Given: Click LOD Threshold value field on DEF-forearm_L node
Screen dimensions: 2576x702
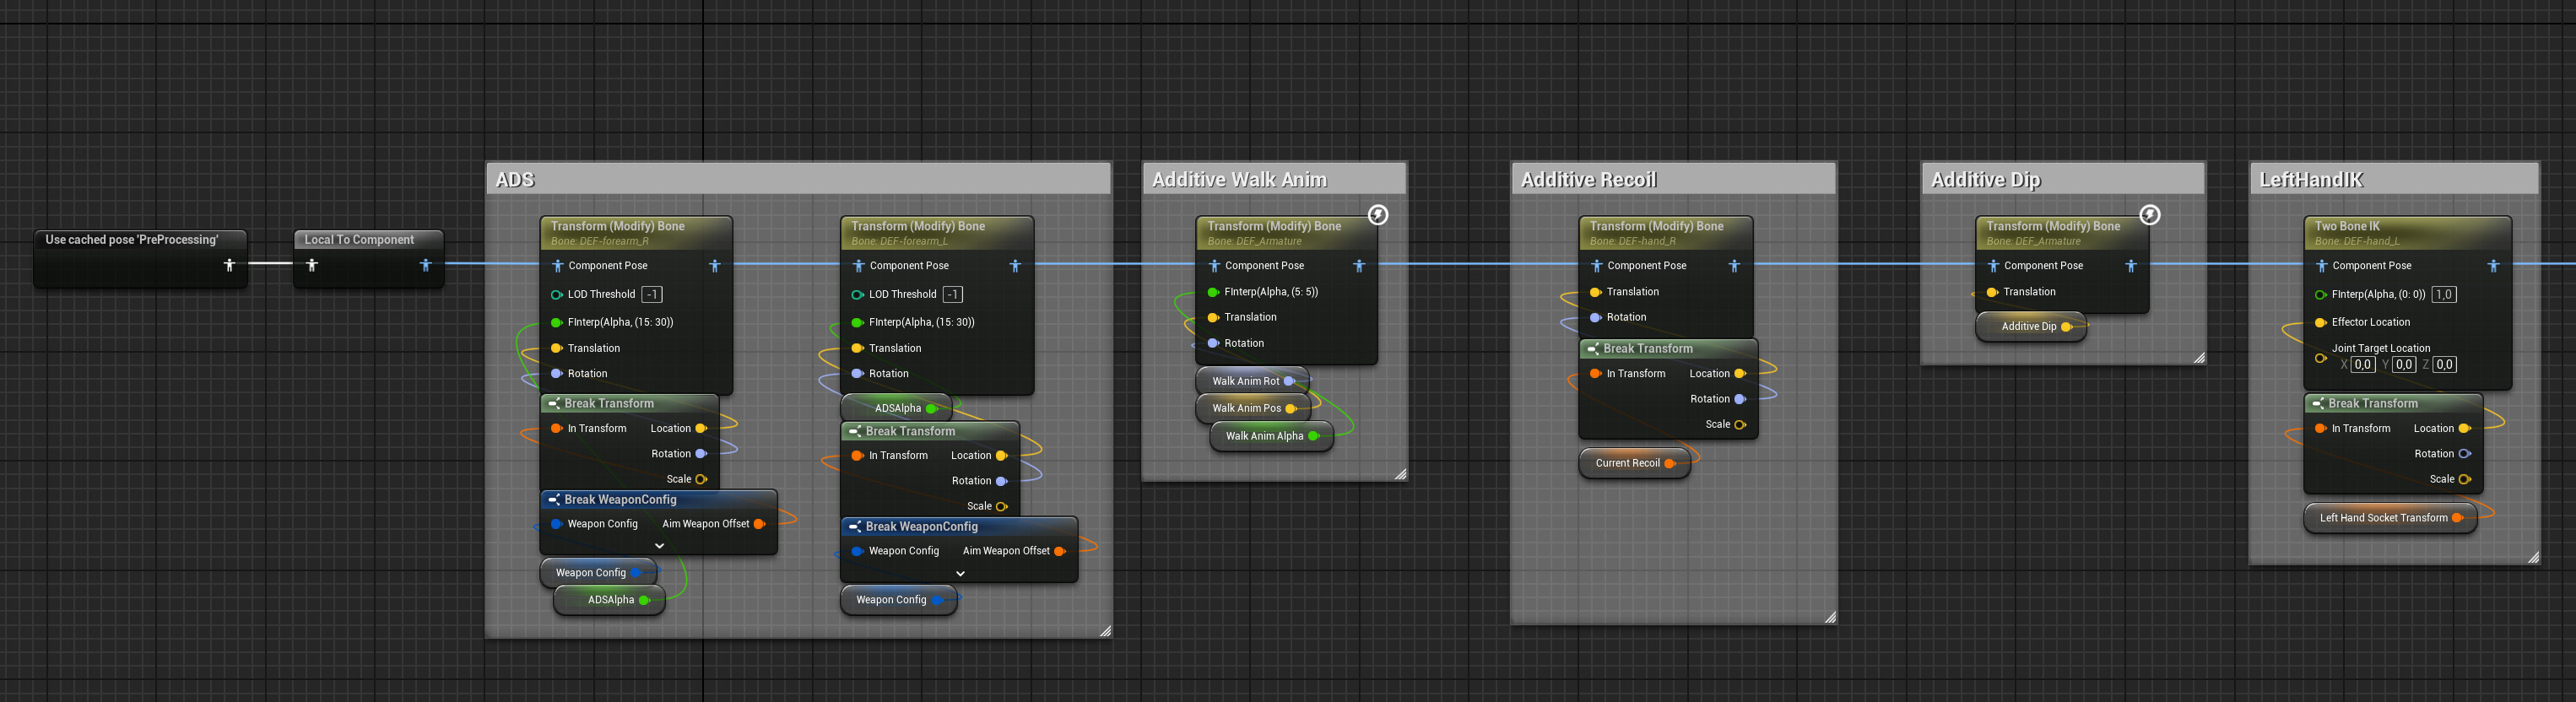Looking at the screenshot, I should (953, 295).
